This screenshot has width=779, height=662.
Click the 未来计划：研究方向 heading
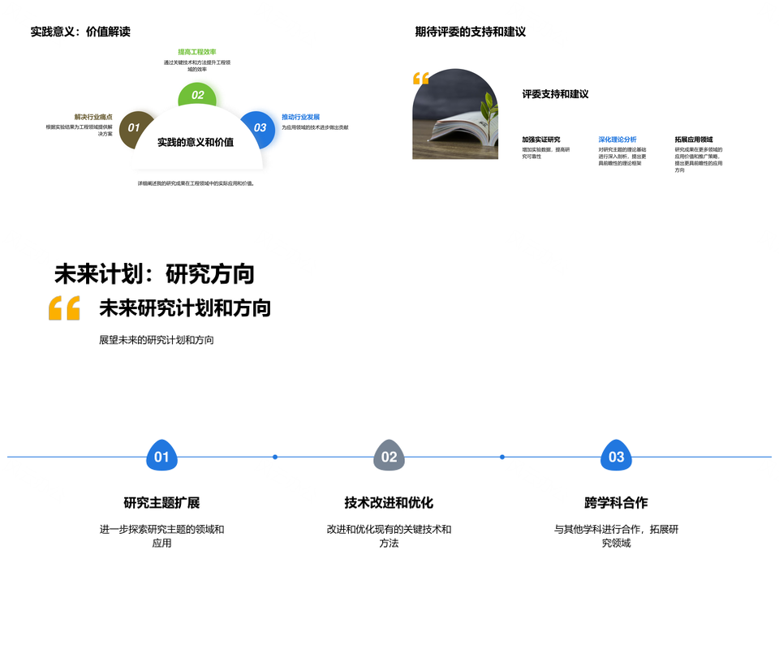pyautogui.click(x=154, y=274)
